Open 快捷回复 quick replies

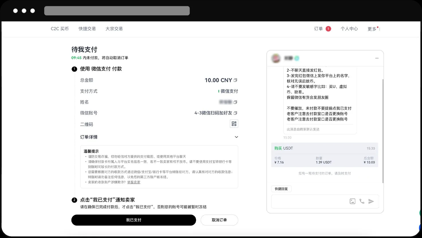pyautogui.click(x=281, y=189)
